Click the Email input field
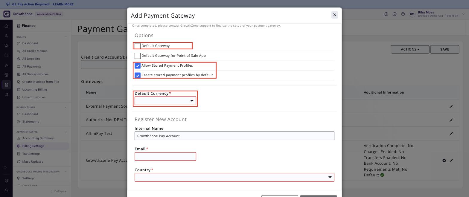Screen dimensions: 469x197 pyautogui.click(x=165, y=156)
